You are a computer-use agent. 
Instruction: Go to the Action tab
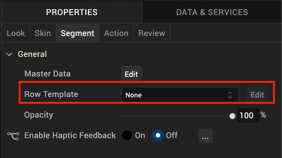pyautogui.click(x=116, y=33)
